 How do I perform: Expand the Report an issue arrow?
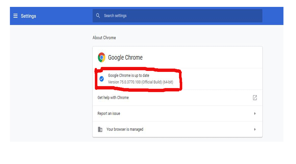click(255, 113)
